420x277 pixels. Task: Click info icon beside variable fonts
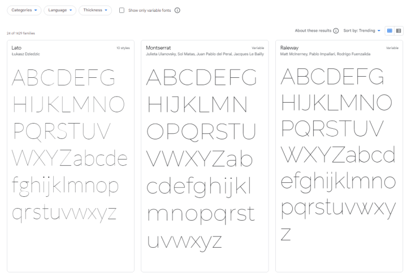tap(177, 10)
